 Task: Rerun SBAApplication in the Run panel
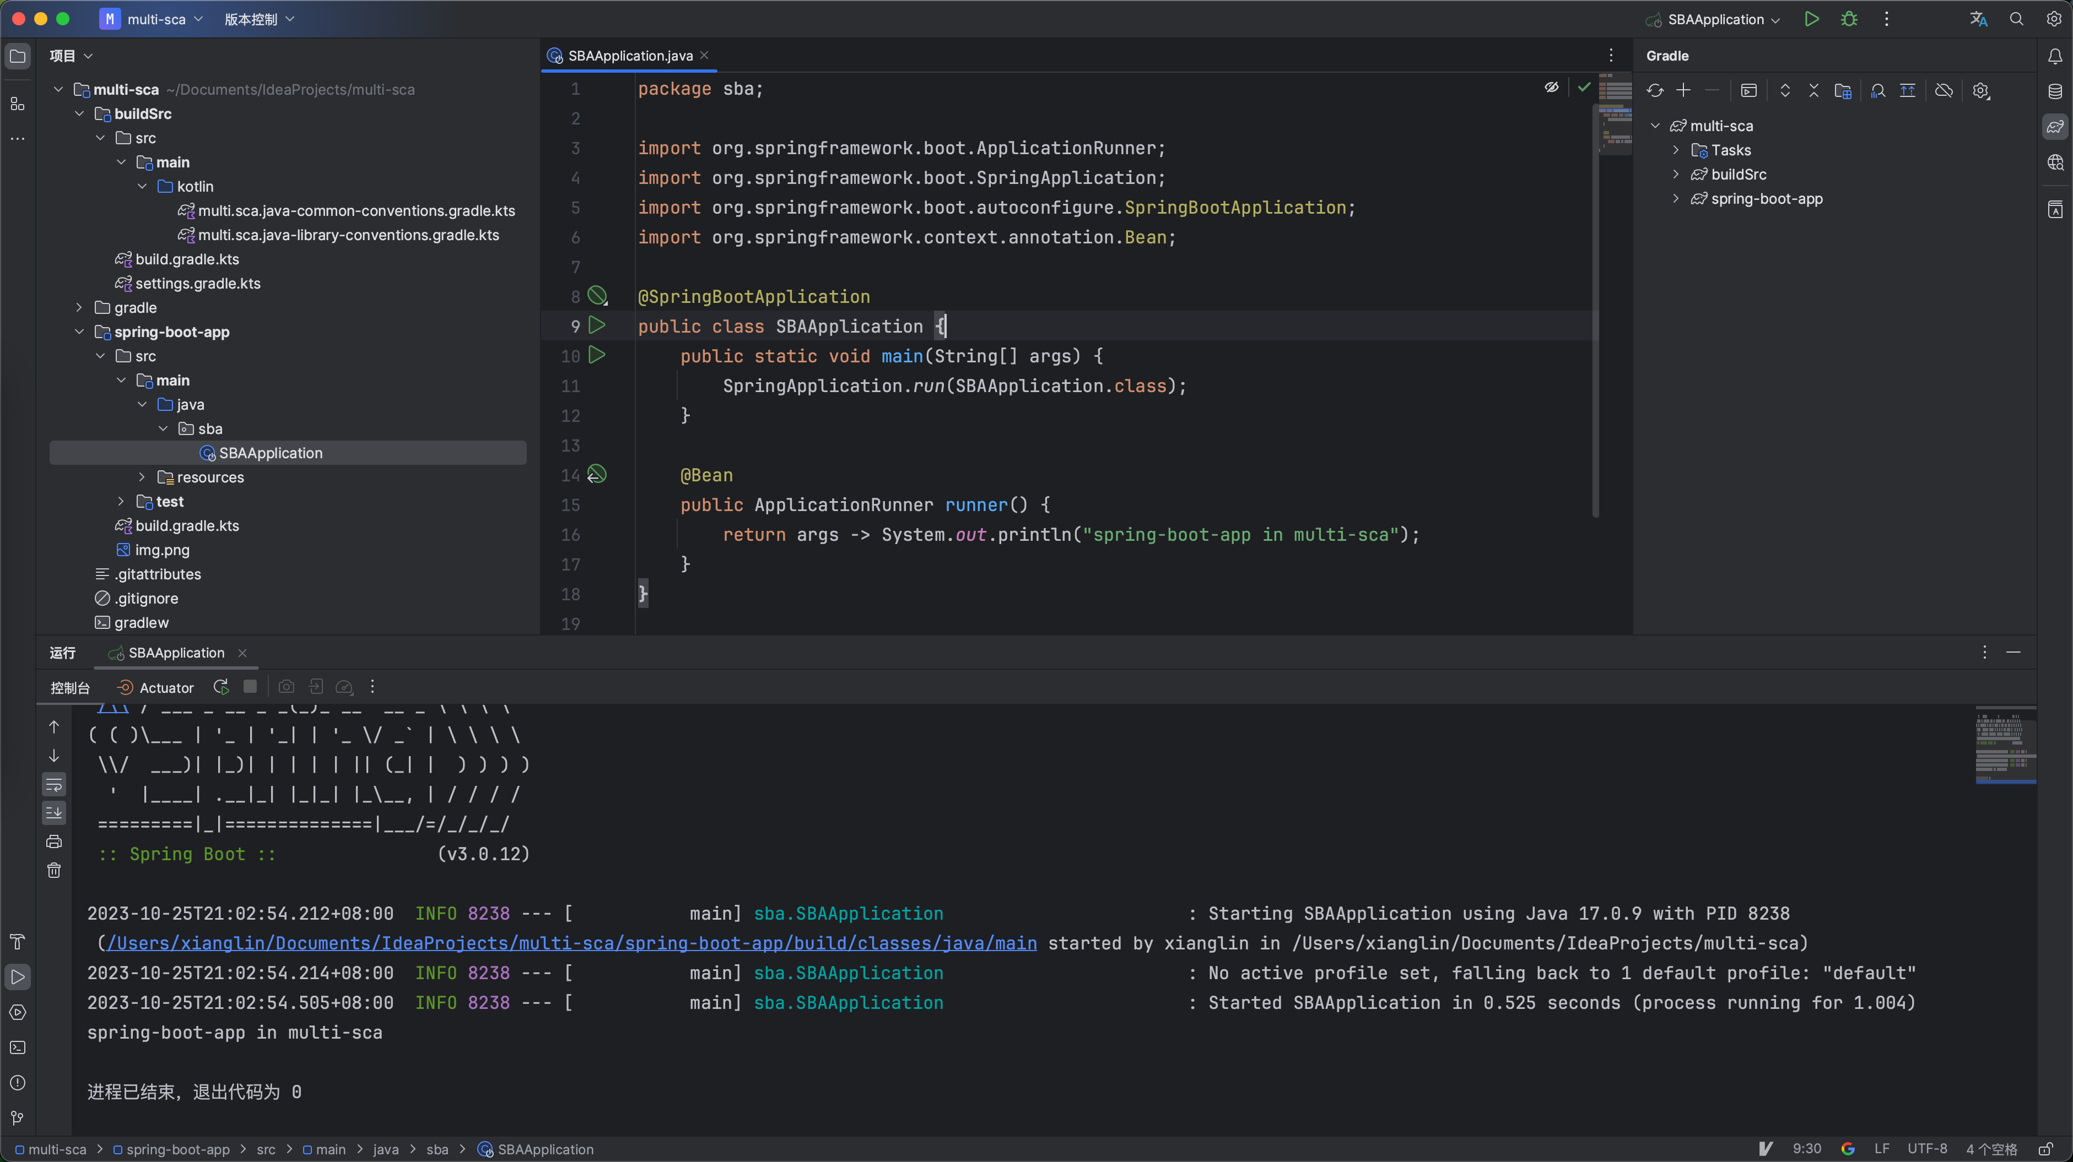click(x=222, y=687)
